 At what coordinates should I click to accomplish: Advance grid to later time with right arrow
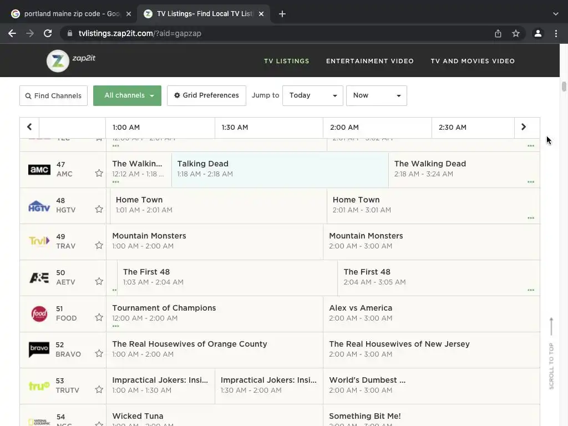pyautogui.click(x=524, y=127)
